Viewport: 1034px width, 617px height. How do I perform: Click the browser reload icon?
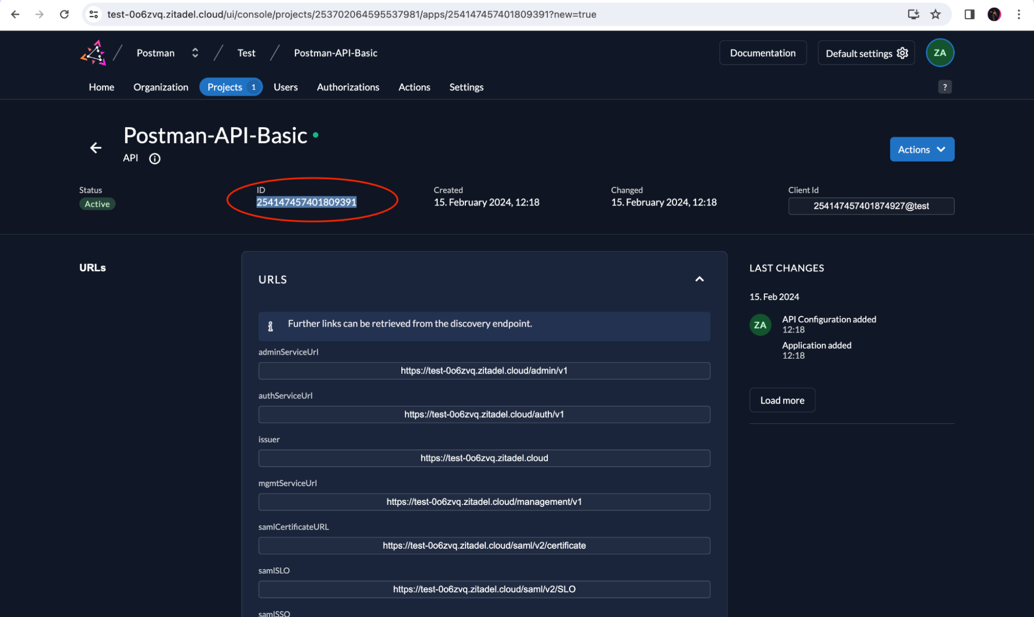(x=64, y=14)
